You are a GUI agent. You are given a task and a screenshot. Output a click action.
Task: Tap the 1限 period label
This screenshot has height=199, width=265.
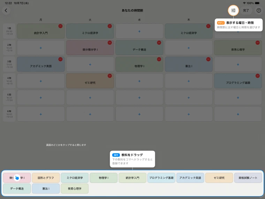click(x=9, y=31)
